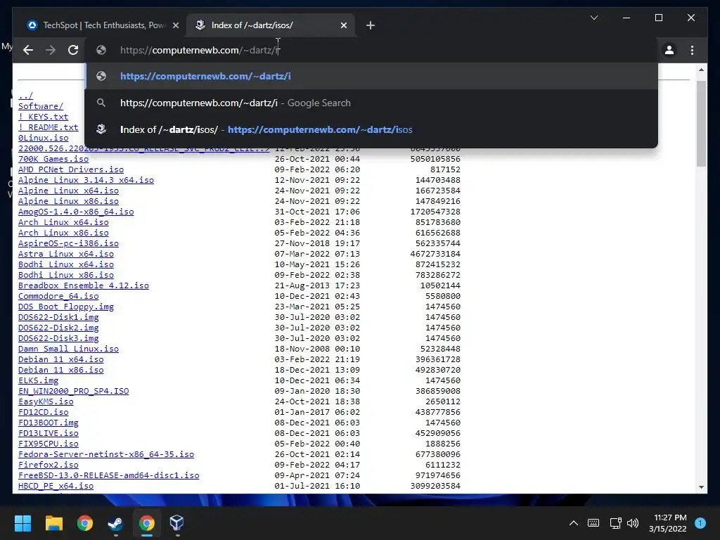Open the Software/ folder link
Image resolution: width=720 pixels, height=540 pixels.
click(x=41, y=106)
